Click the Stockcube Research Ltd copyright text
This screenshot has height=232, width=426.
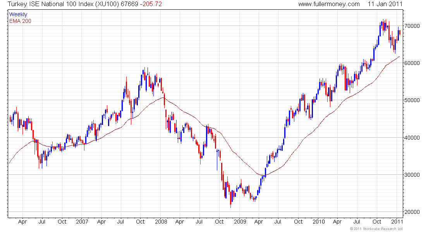tap(376, 229)
